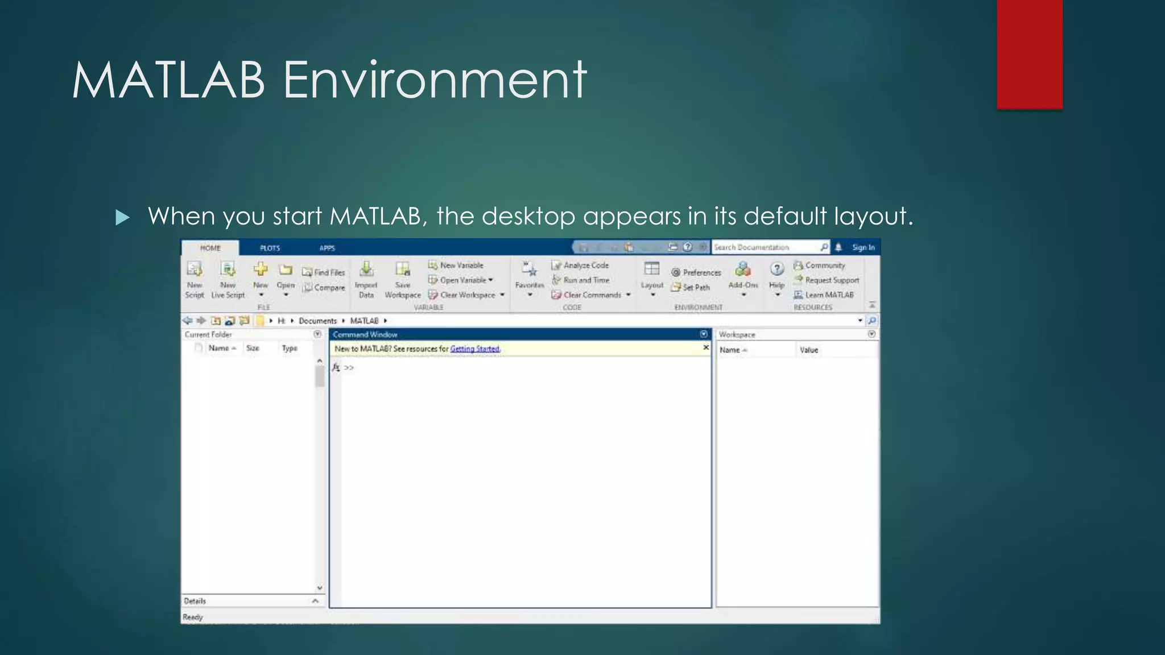Image resolution: width=1165 pixels, height=655 pixels.
Task: Click the Save Workspace icon
Action: pyautogui.click(x=403, y=270)
